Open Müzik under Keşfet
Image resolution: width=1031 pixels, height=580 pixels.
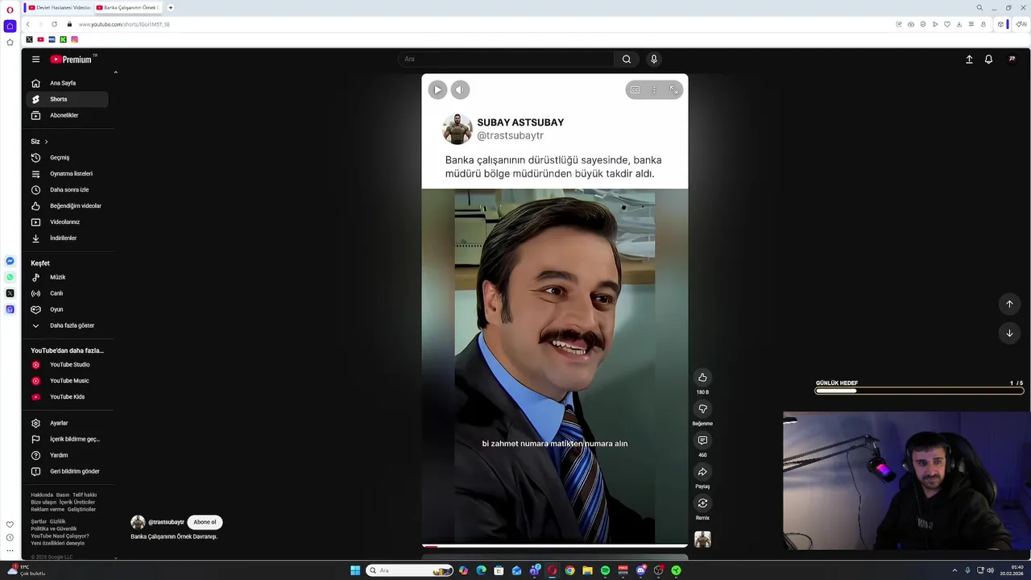click(x=67, y=277)
